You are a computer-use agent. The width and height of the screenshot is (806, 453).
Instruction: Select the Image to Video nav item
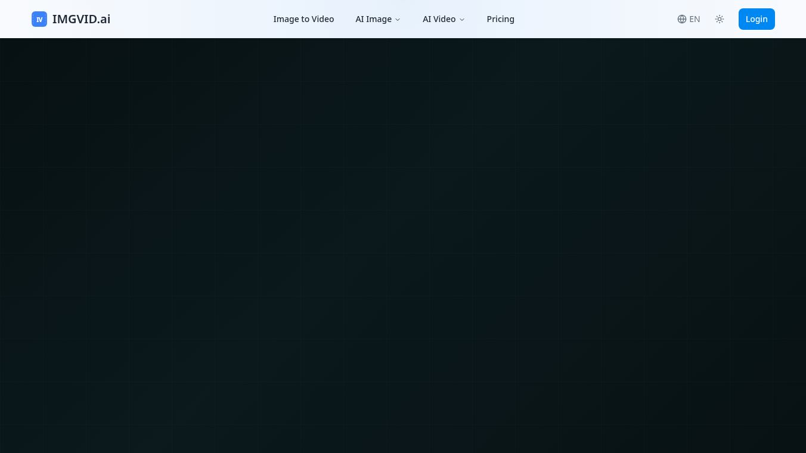tap(303, 19)
